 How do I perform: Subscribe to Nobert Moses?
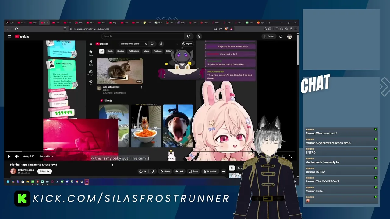tap(44, 171)
